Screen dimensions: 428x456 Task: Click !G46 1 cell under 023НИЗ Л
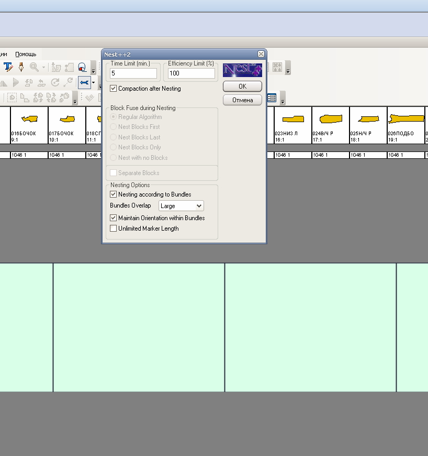pos(292,155)
